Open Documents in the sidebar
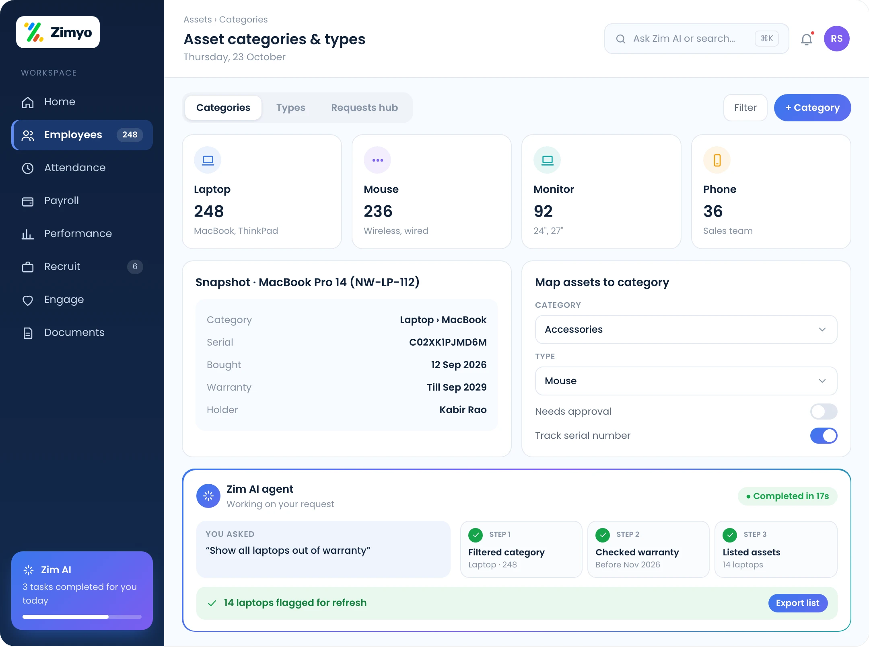 82,333
